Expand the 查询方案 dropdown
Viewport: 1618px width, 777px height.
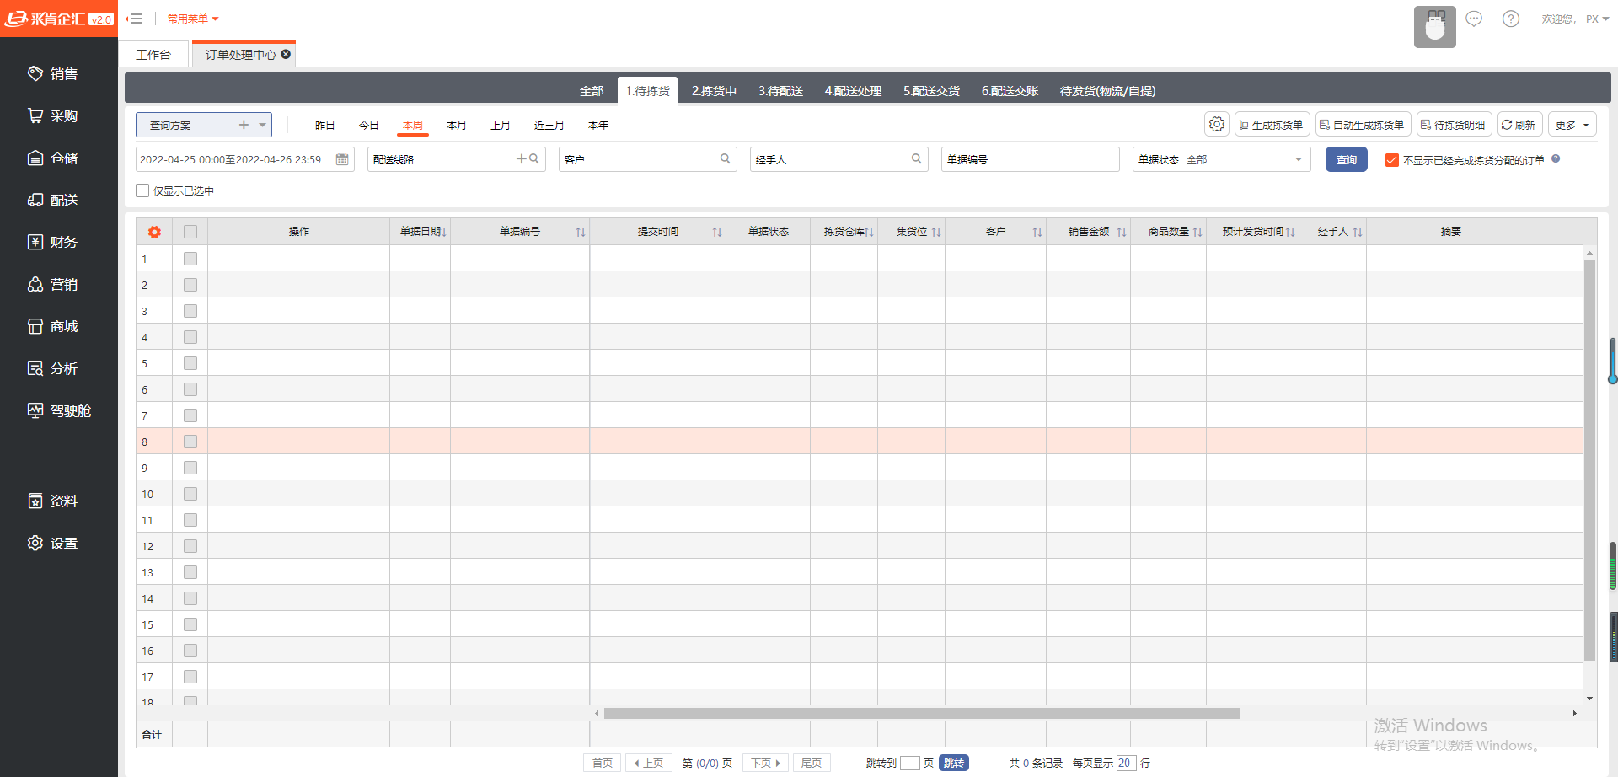[262, 125]
